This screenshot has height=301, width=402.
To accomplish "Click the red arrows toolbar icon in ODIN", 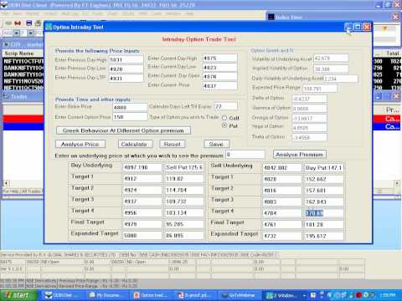I will click(18, 23).
